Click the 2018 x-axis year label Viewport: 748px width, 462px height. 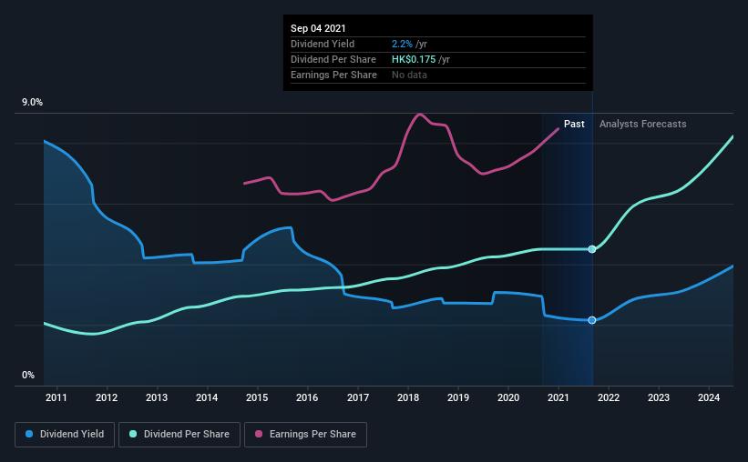[x=408, y=397]
